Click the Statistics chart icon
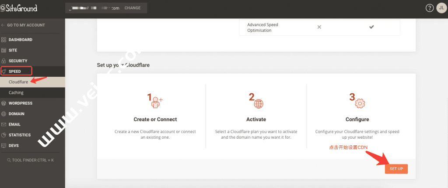 pos(3,135)
